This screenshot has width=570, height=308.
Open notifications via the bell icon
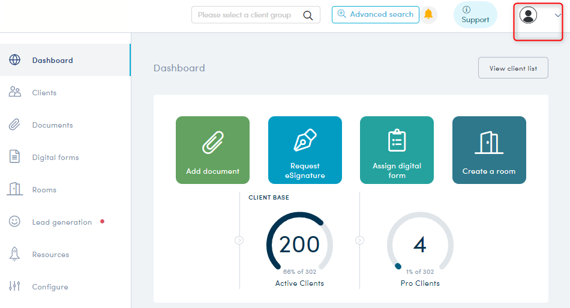(428, 14)
